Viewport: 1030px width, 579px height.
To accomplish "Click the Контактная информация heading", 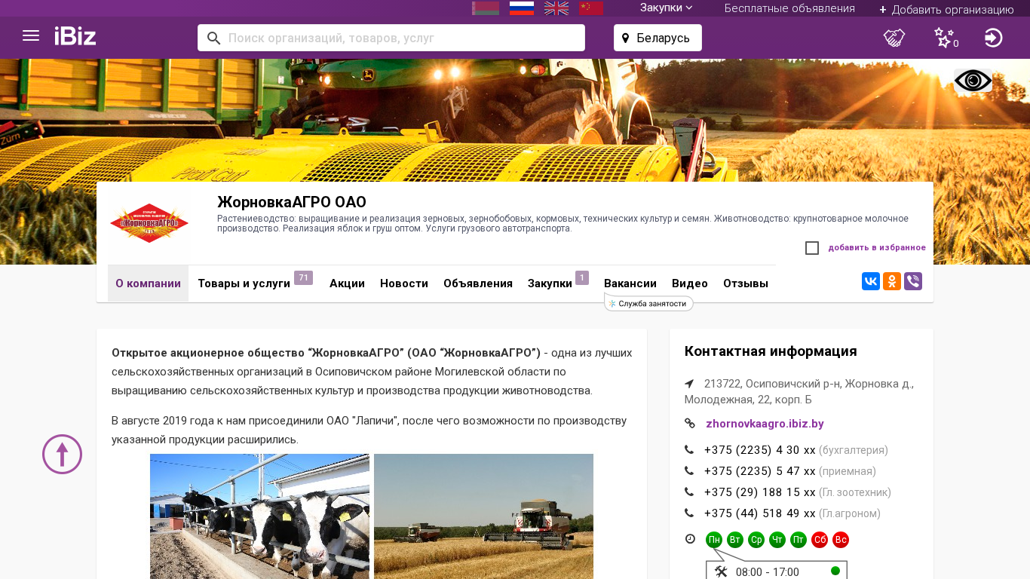I will 771,351.
